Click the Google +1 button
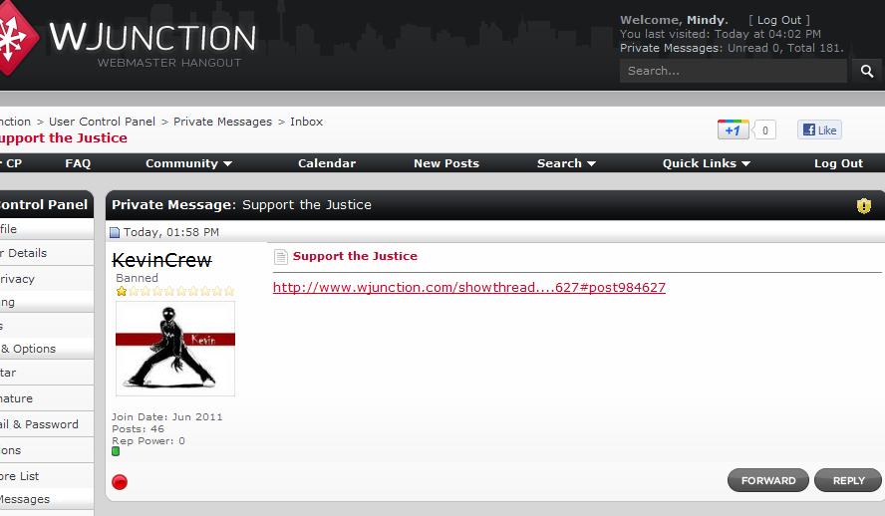This screenshot has width=885, height=516. [x=733, y=129]
